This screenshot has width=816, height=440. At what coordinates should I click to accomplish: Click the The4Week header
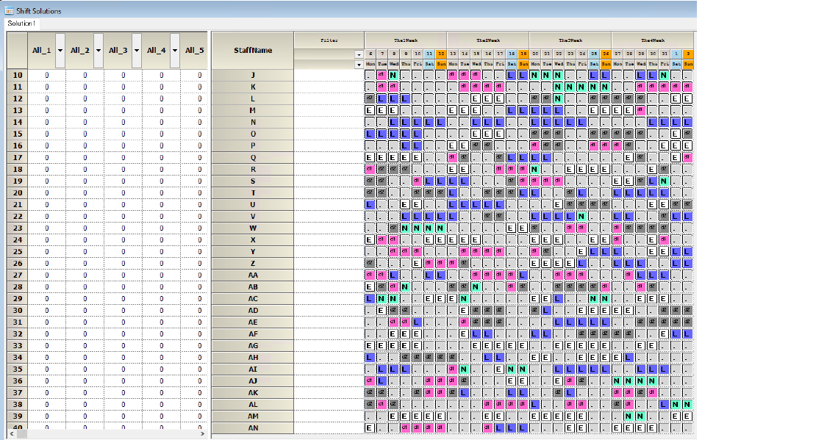tap(653, 40)
